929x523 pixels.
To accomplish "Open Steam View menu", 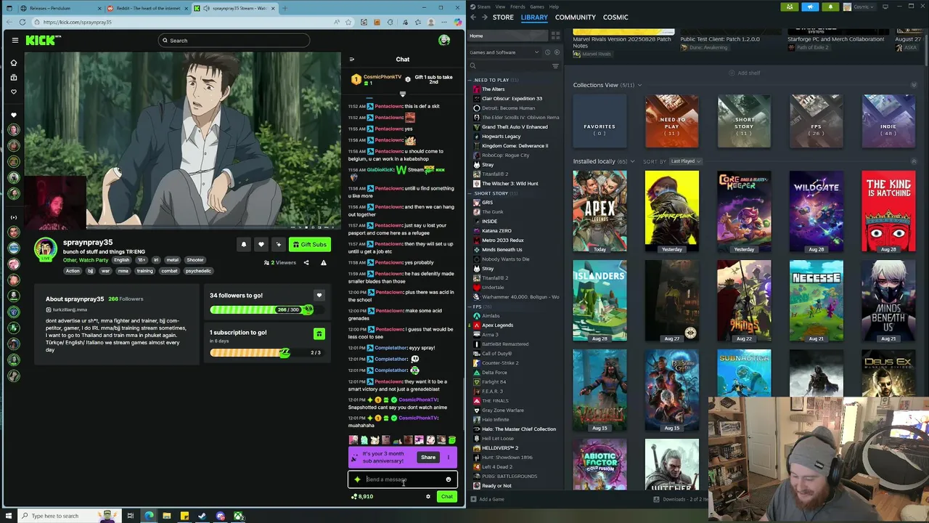I will pyautogui.click(x=500, y=7).
